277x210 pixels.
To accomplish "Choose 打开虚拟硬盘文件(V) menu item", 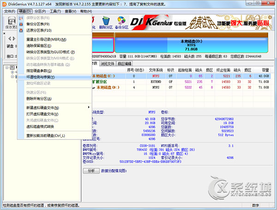I will 55,114.
